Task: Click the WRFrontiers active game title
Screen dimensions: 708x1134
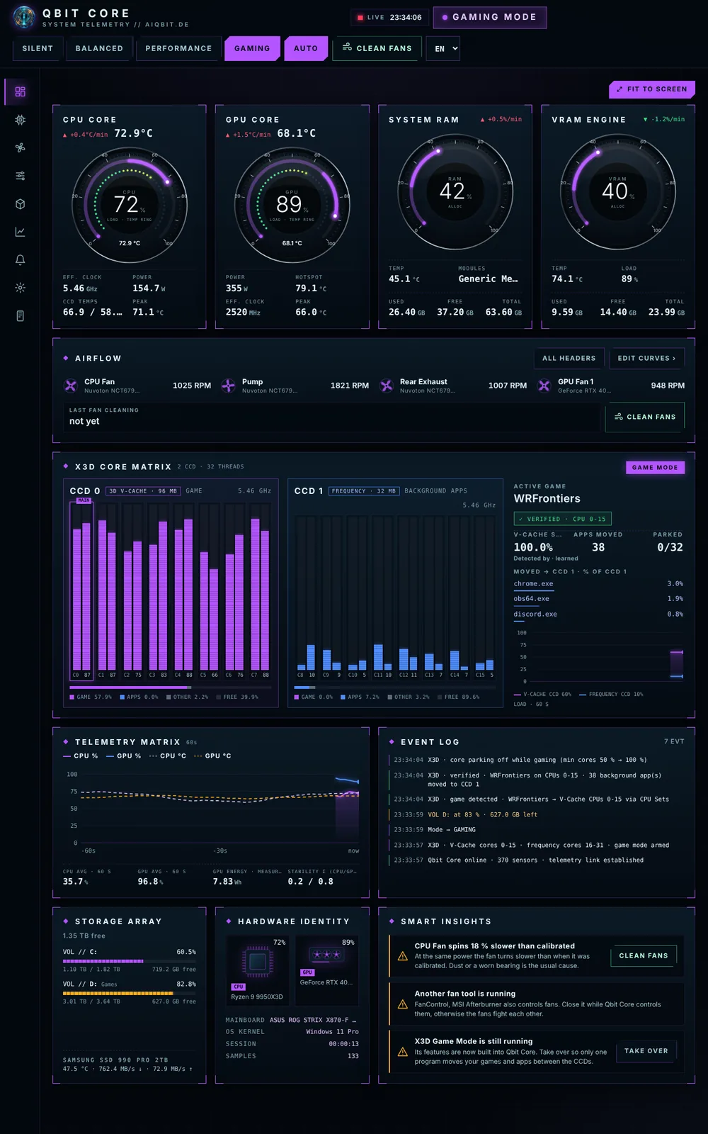Action: click(547, 499)
